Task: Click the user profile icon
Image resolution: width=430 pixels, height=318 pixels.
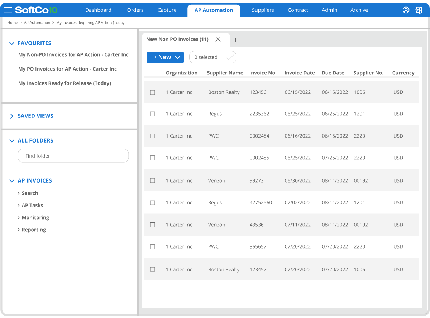Action: pos(406,10)
